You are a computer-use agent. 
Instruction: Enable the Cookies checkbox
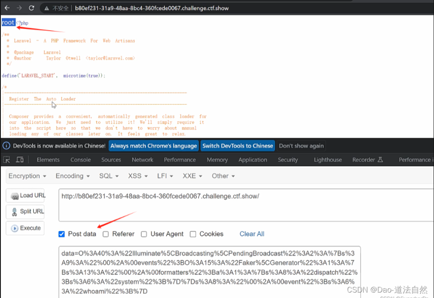pyautogui.click(x=193, y=234)
